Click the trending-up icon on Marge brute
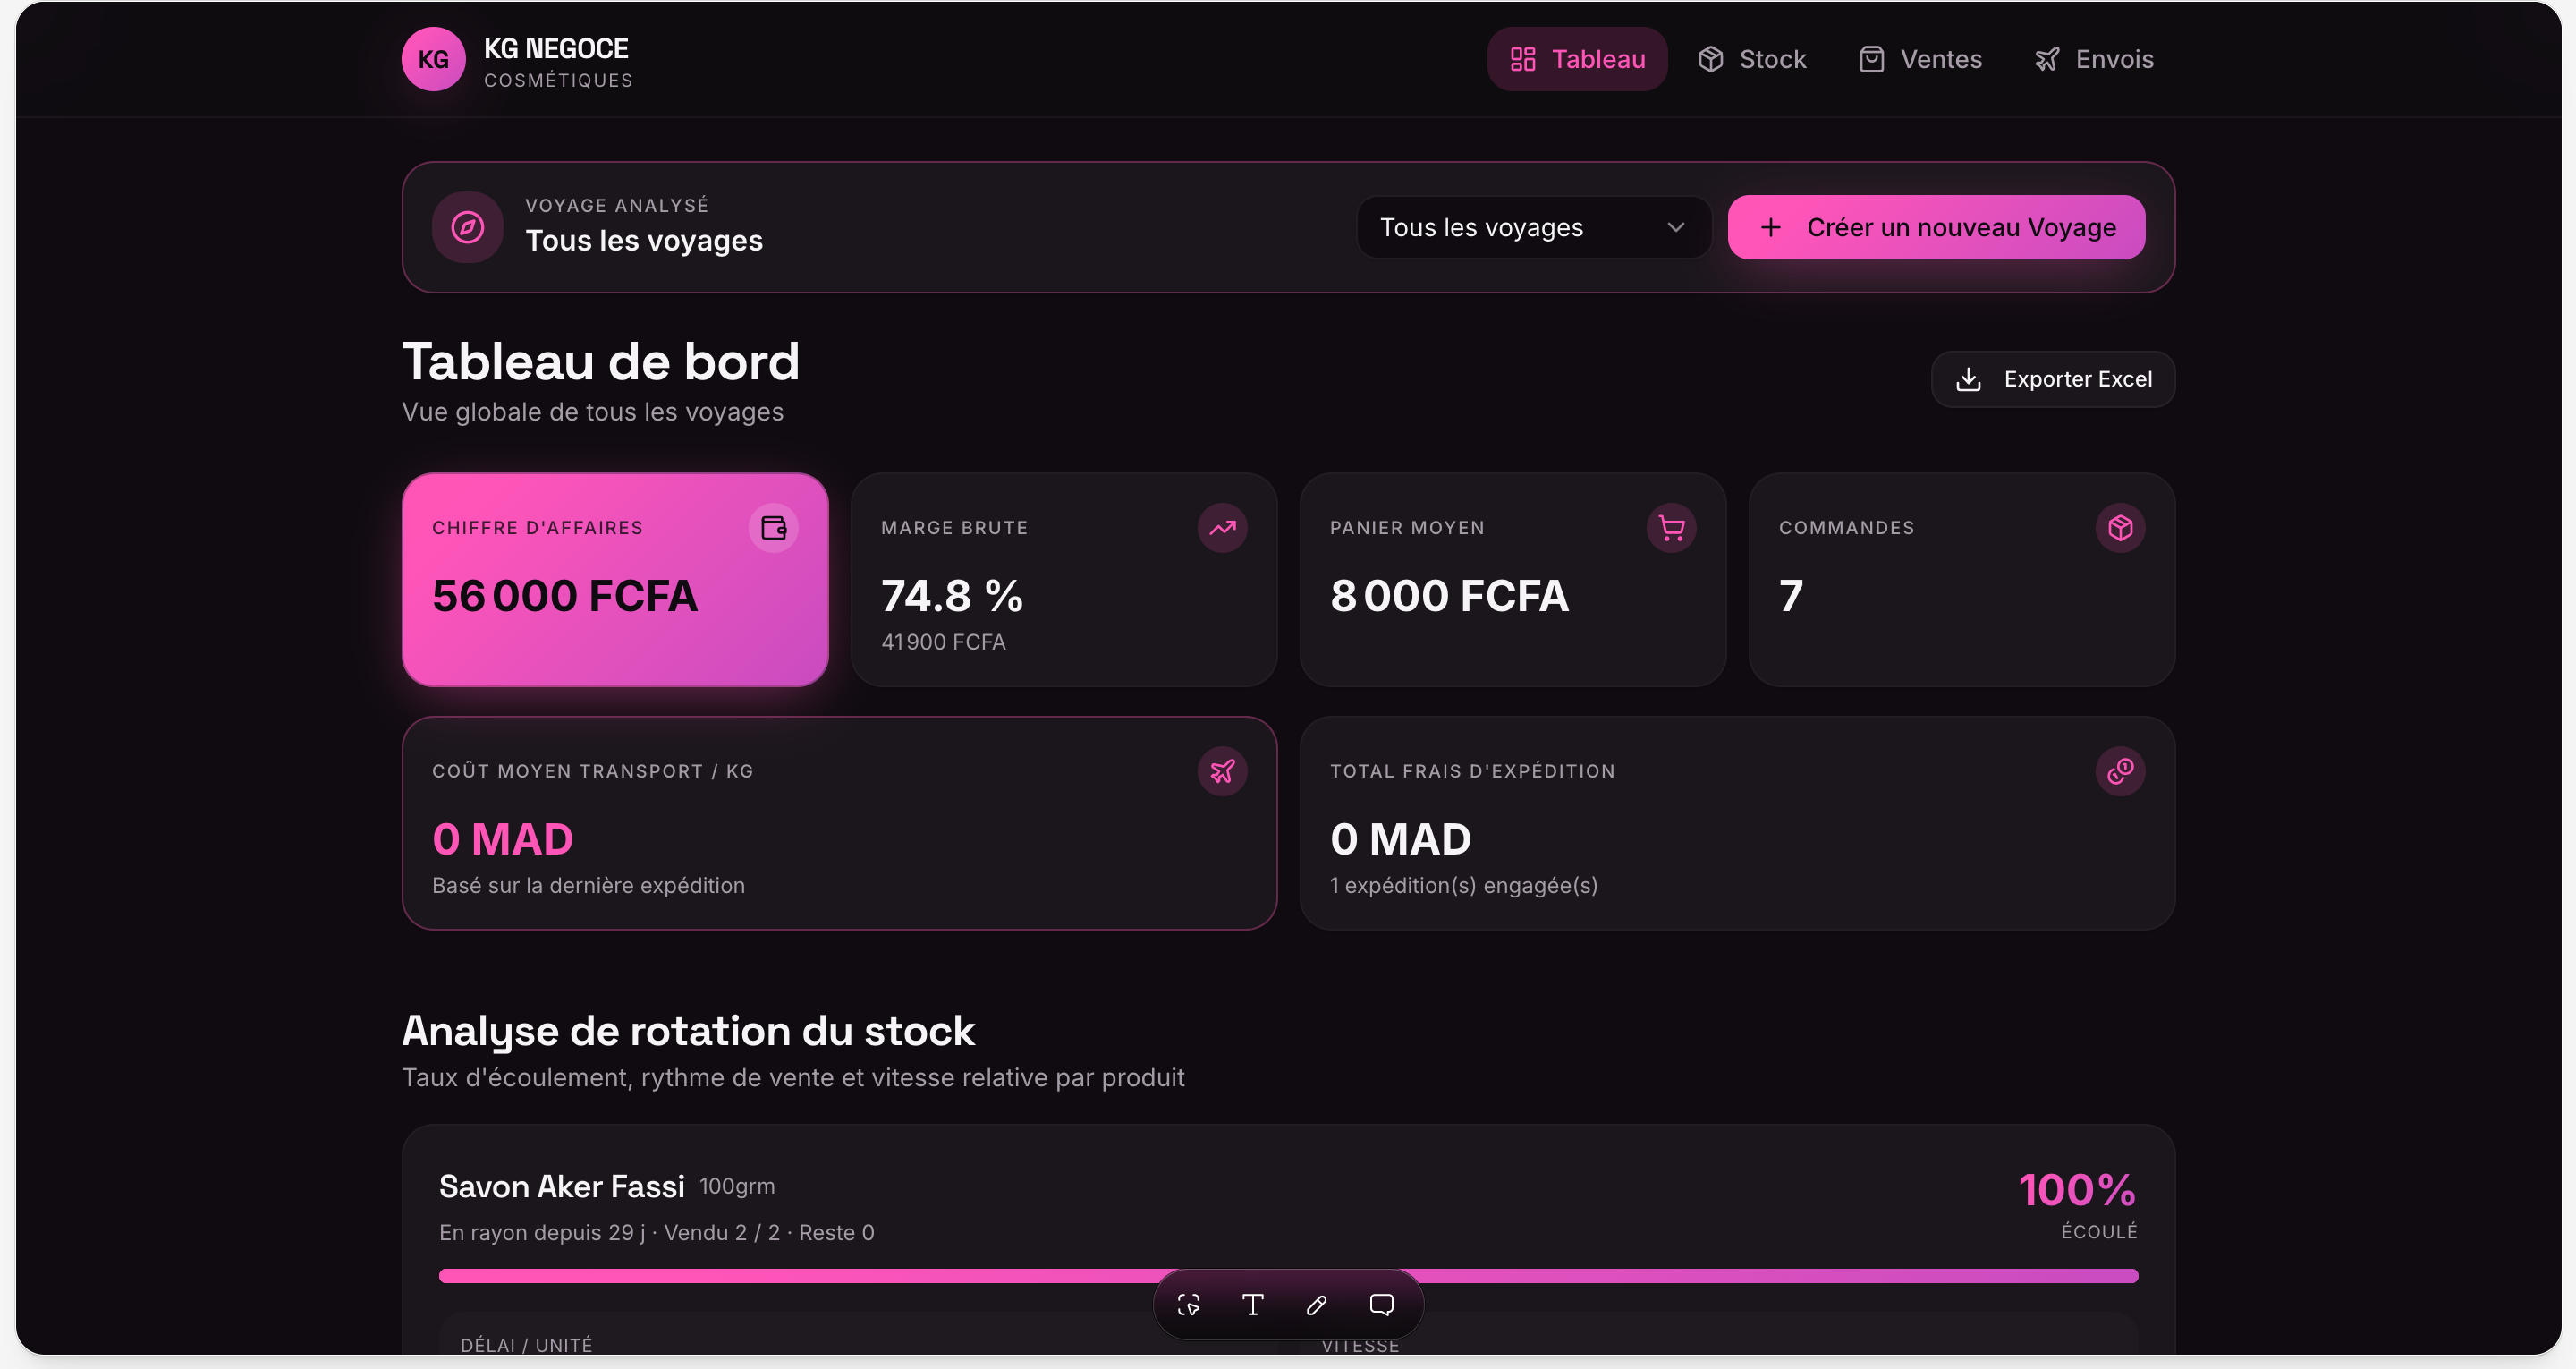The width and height of the screenshot is (2576, 1369). (1223, 527)
